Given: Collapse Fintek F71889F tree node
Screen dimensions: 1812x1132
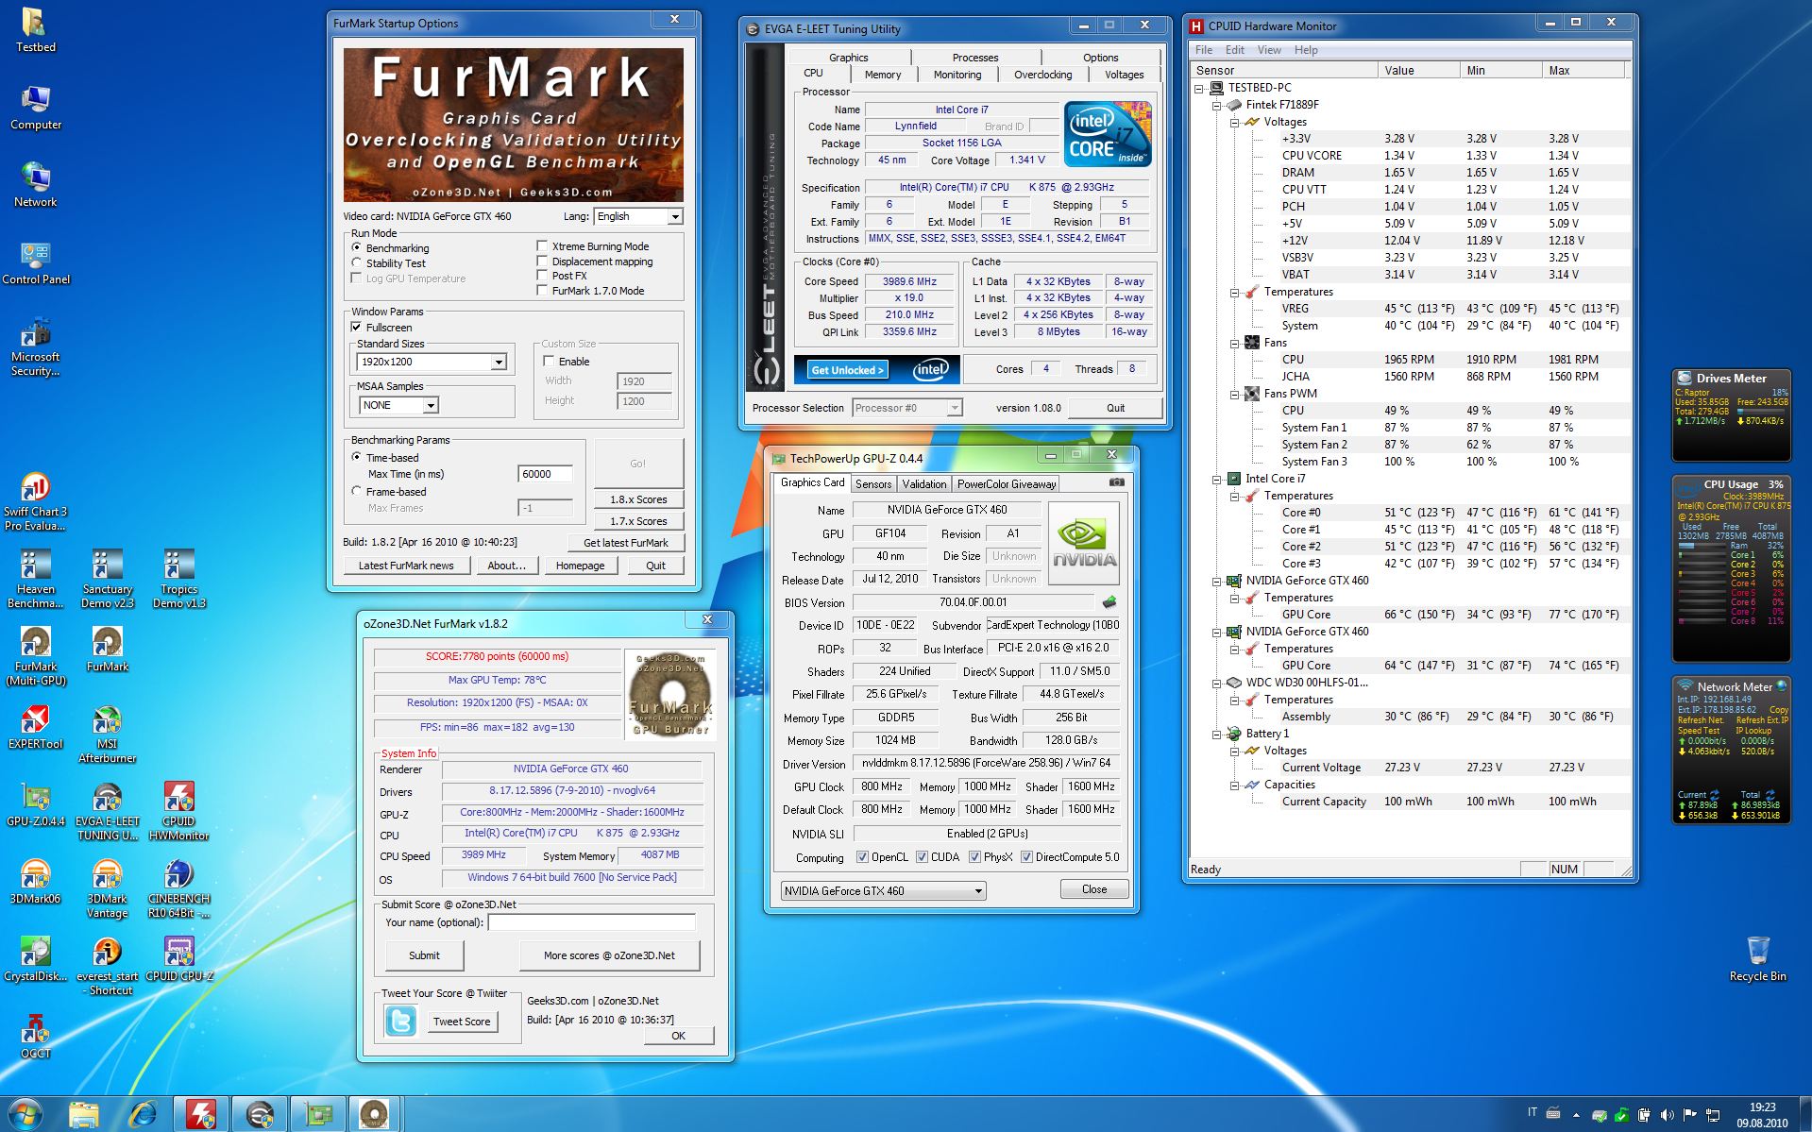Looking at the screenshot, I should 1217,105.
